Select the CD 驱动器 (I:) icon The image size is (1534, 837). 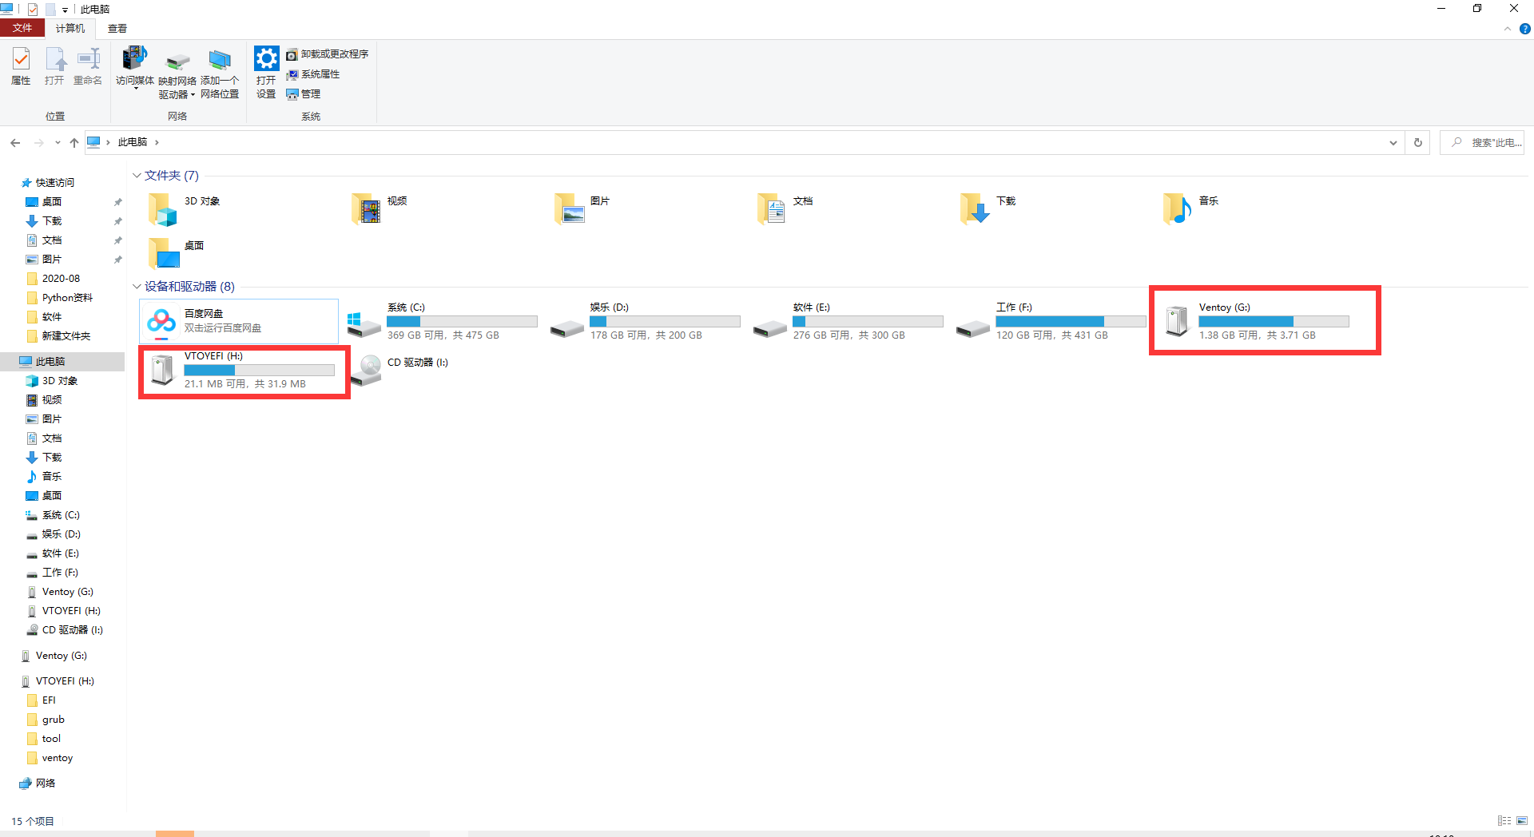367,367
